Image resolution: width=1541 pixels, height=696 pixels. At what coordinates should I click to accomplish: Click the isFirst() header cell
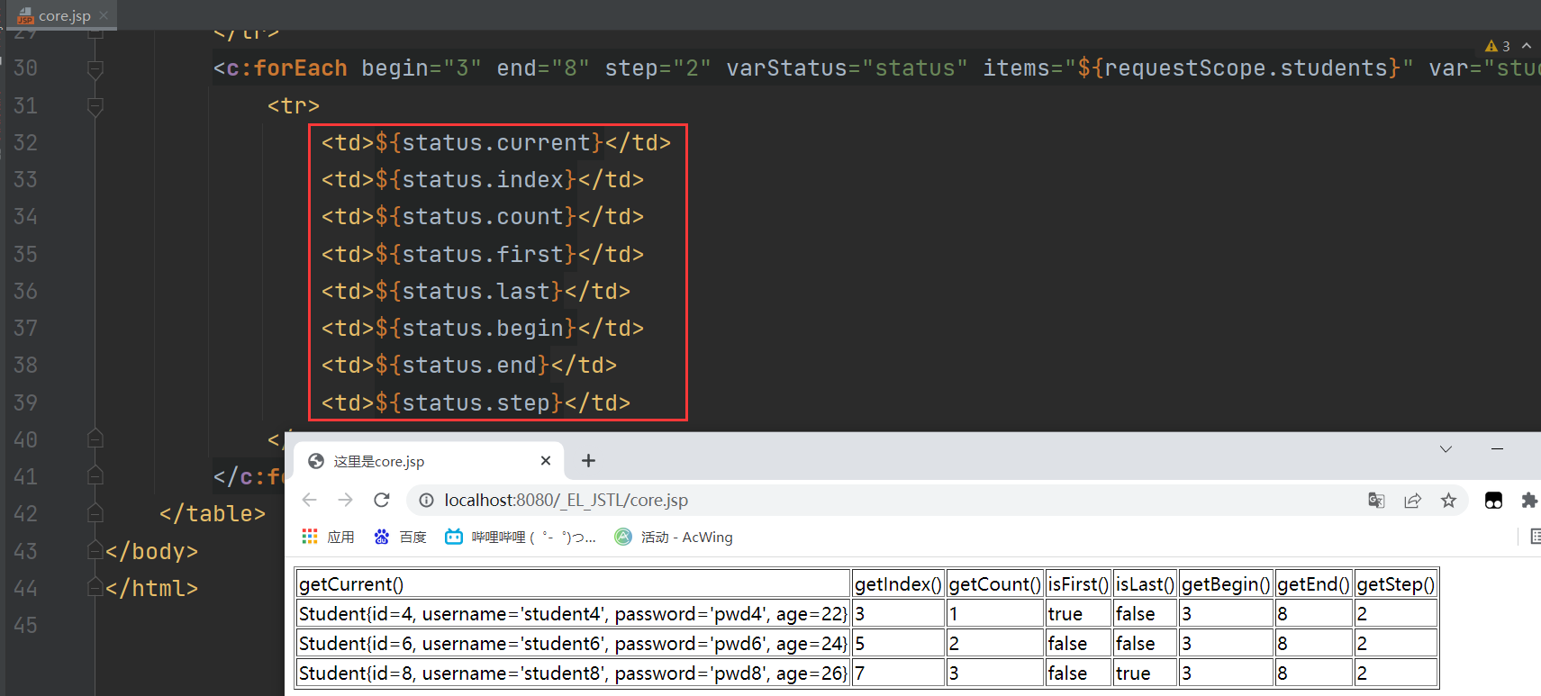point(1078,583)
